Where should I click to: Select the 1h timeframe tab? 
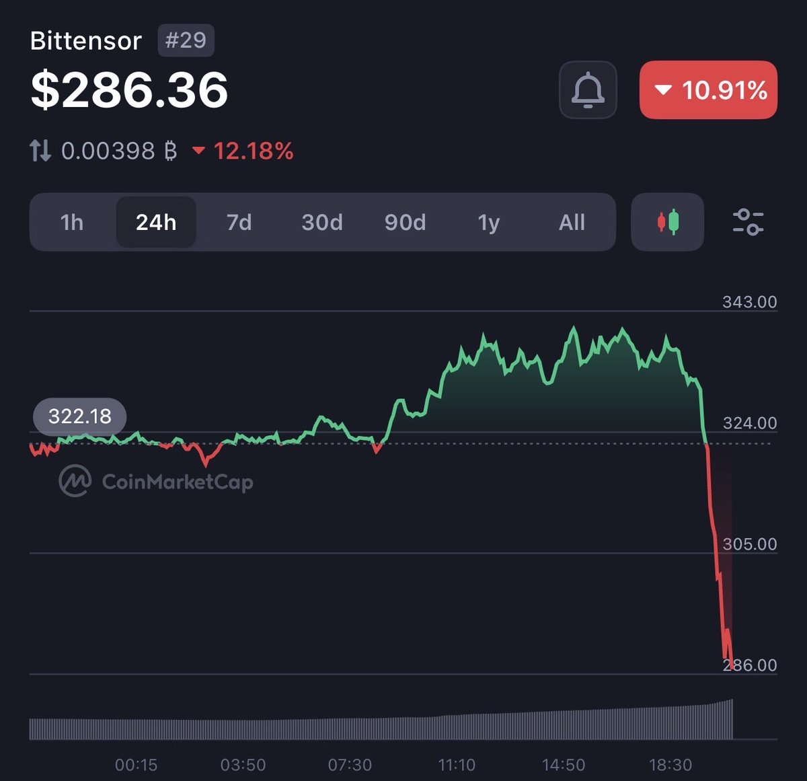[72, 222]
